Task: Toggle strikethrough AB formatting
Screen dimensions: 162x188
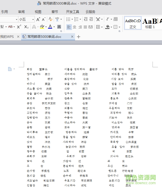Action: tap(10, 27)
